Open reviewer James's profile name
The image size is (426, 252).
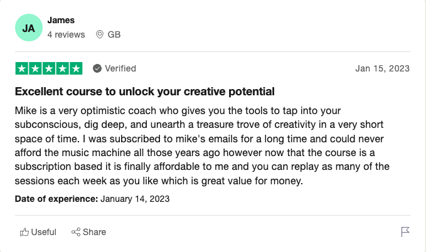pyautogui.click(x=61, y=21)
